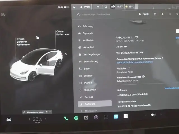Tap the white Model 3 car image
Viewport: 179px width, 134px height.
(36, 64)
